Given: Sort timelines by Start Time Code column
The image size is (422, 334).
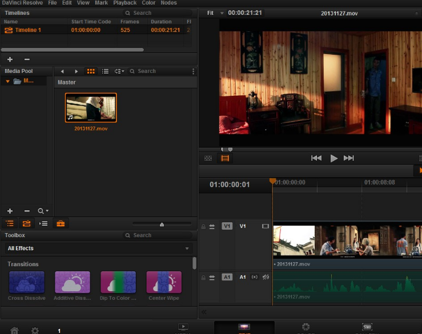Looking at the screenshot, I should [x=91, y=22].
